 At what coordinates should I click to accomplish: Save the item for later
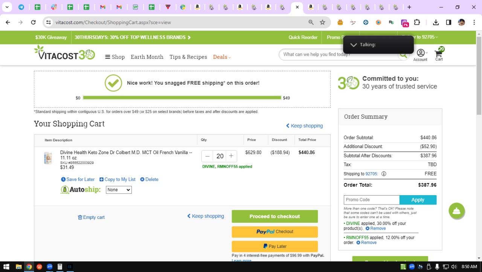pos(78,179)
